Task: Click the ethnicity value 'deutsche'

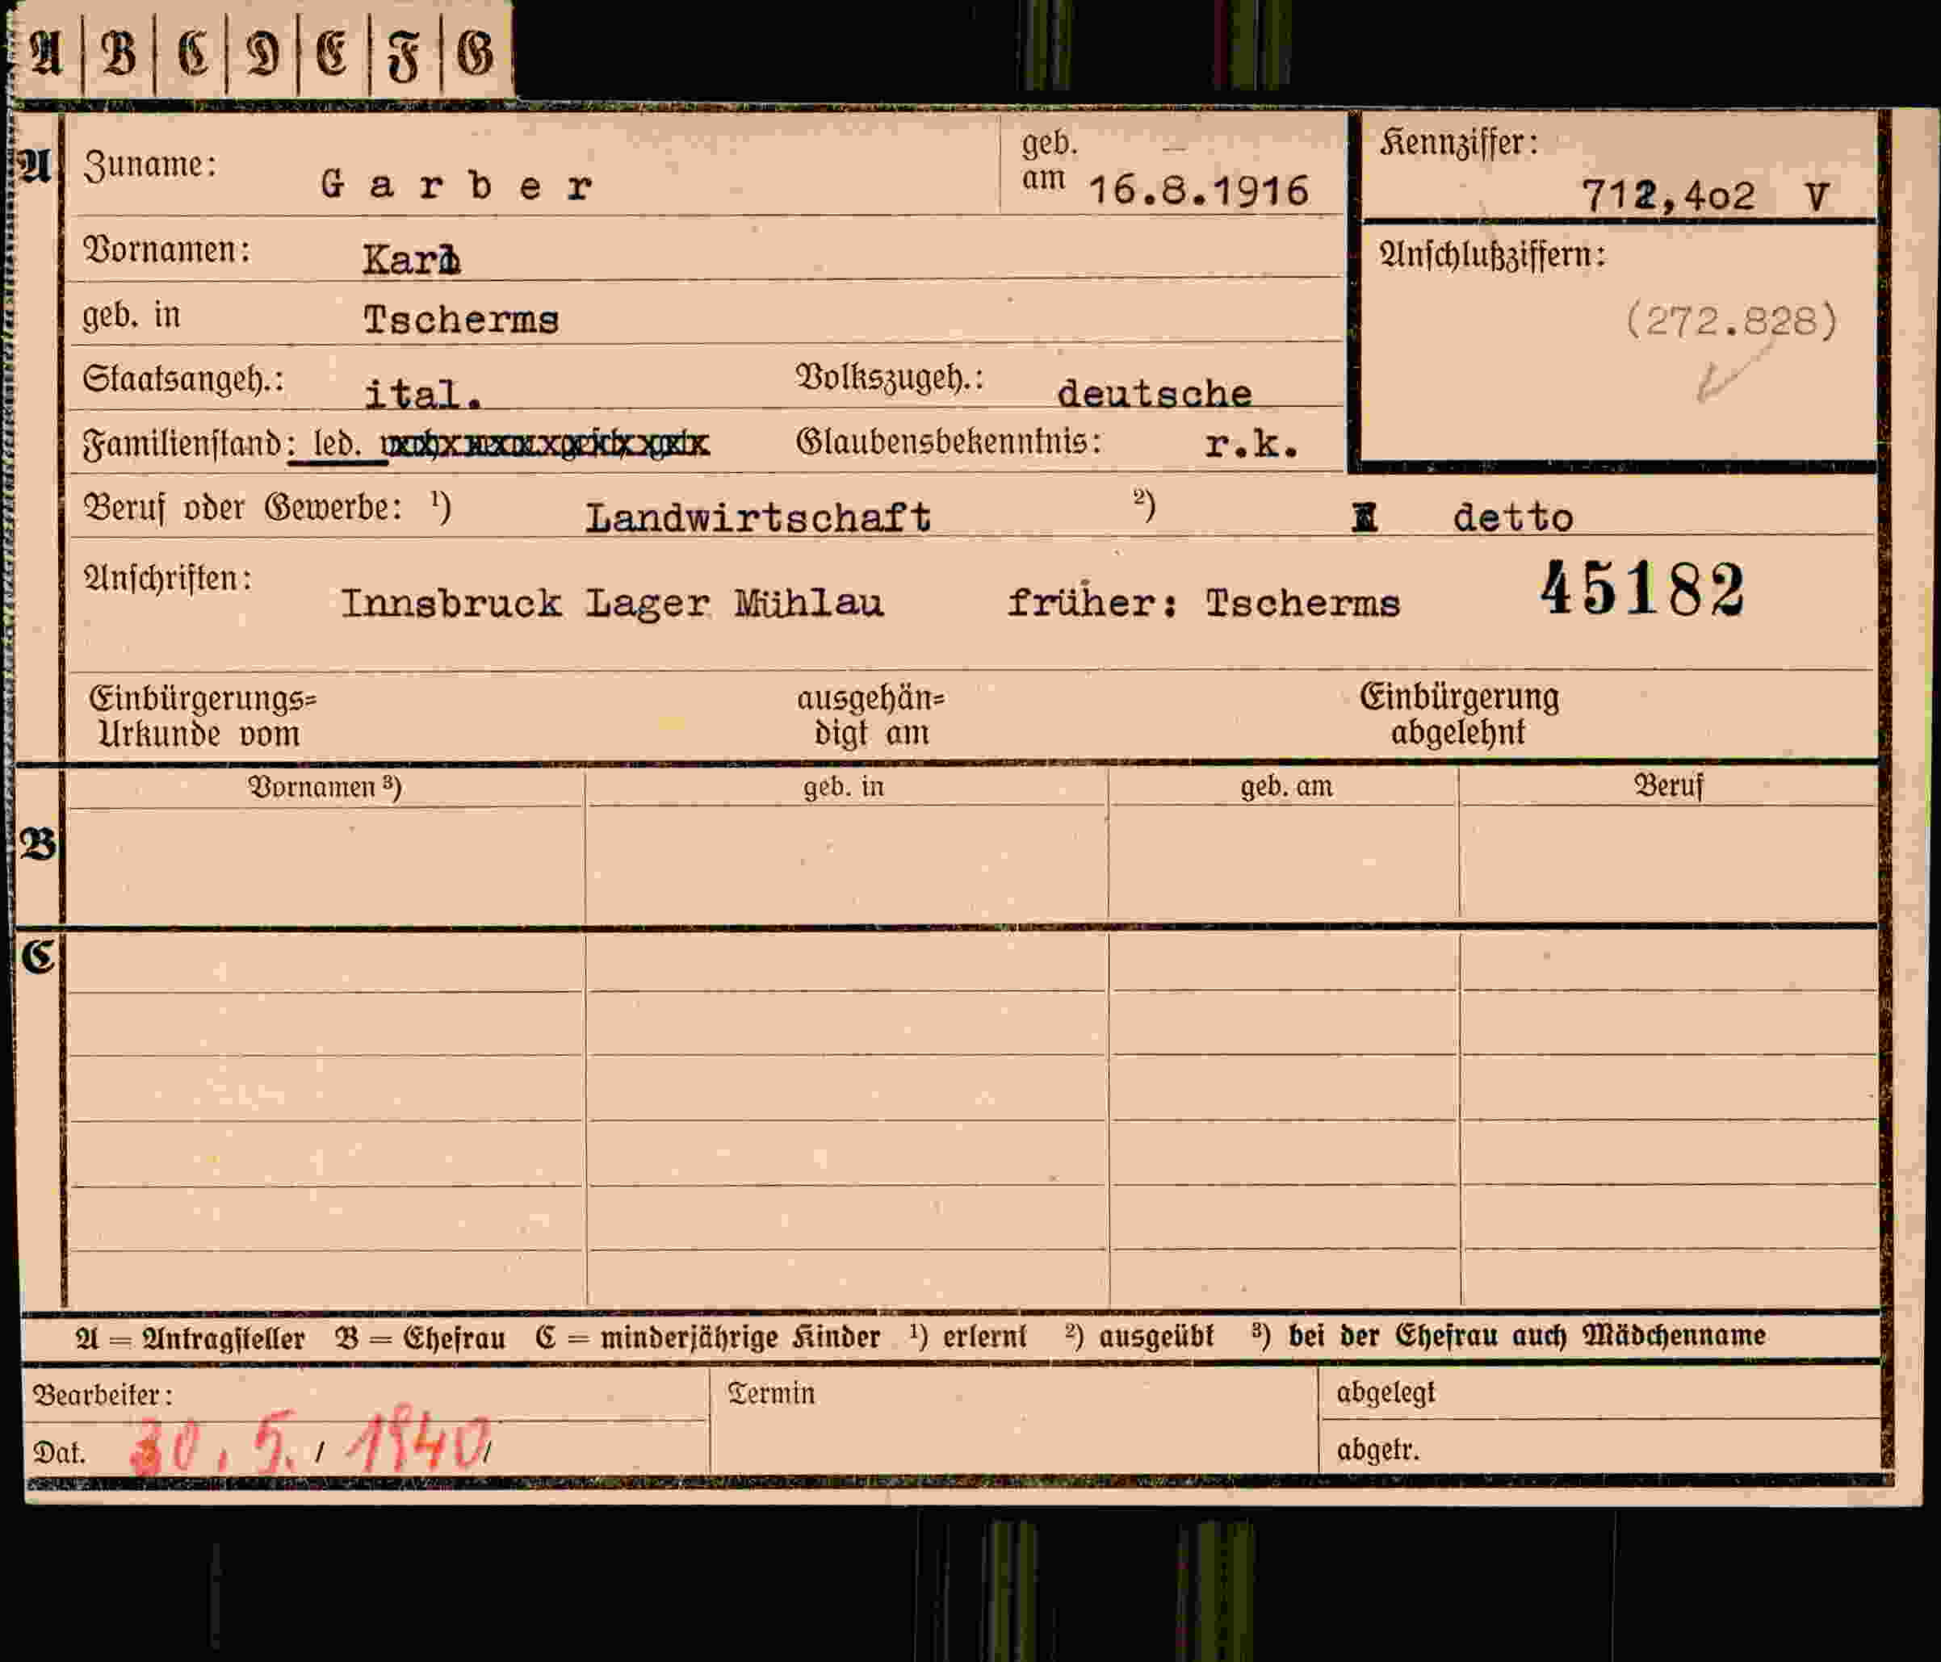Action: pyautogui.click(x=1154, y=393)
